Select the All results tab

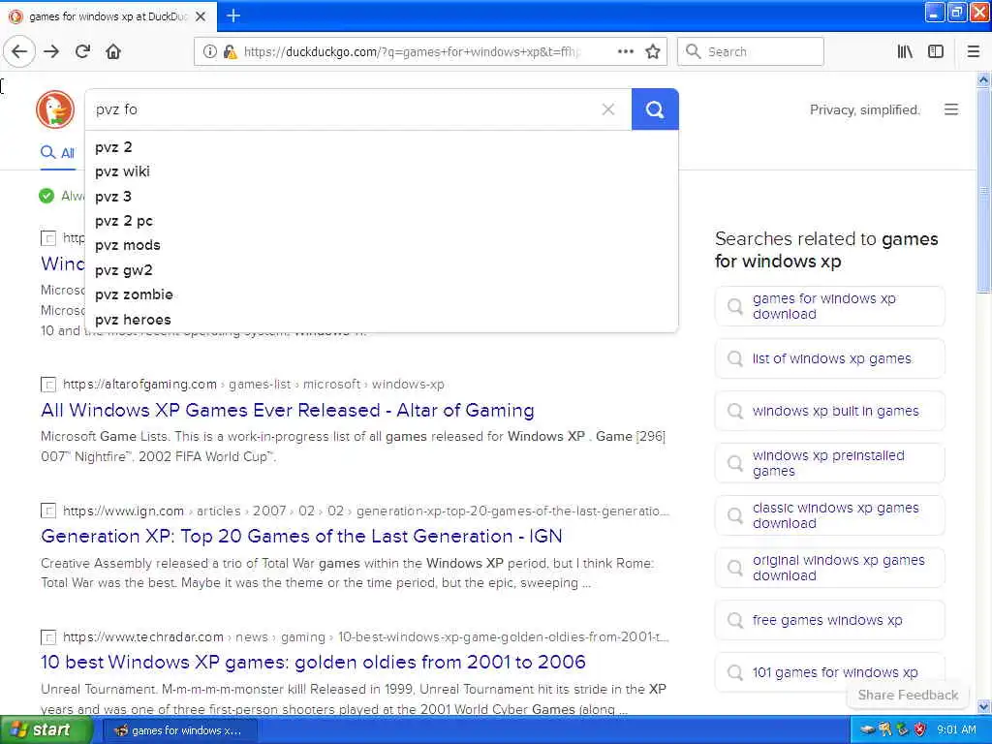pyautogui.click(x=57, y=152)
